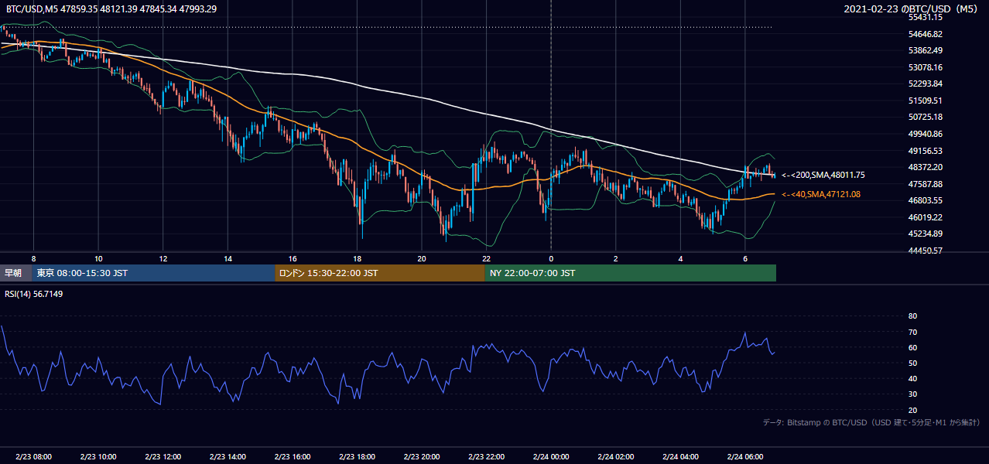989x464 pixels.
Task: Click the 2/23 16:00 bottom date label
Action: [x=292, y=456]
